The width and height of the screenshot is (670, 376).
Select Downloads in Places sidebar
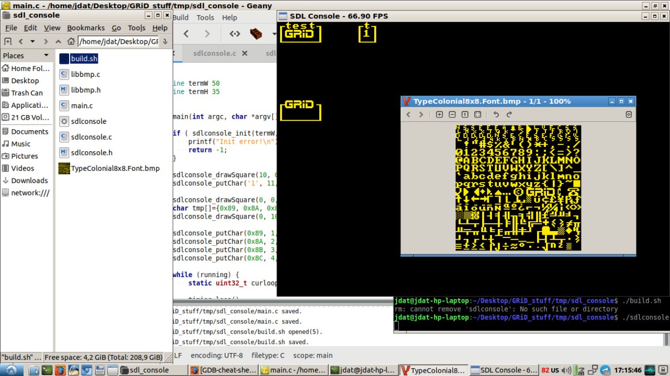(29, 180)
